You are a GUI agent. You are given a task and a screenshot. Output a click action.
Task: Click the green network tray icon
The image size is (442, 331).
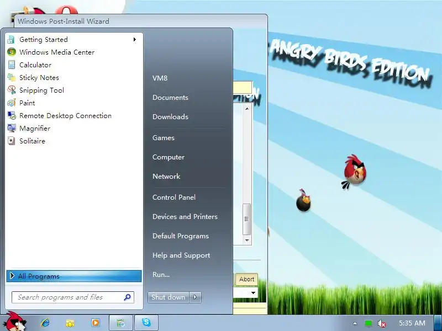tap(368, 323)
